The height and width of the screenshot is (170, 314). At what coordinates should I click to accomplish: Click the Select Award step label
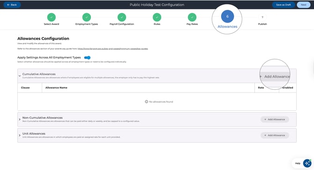52,24
